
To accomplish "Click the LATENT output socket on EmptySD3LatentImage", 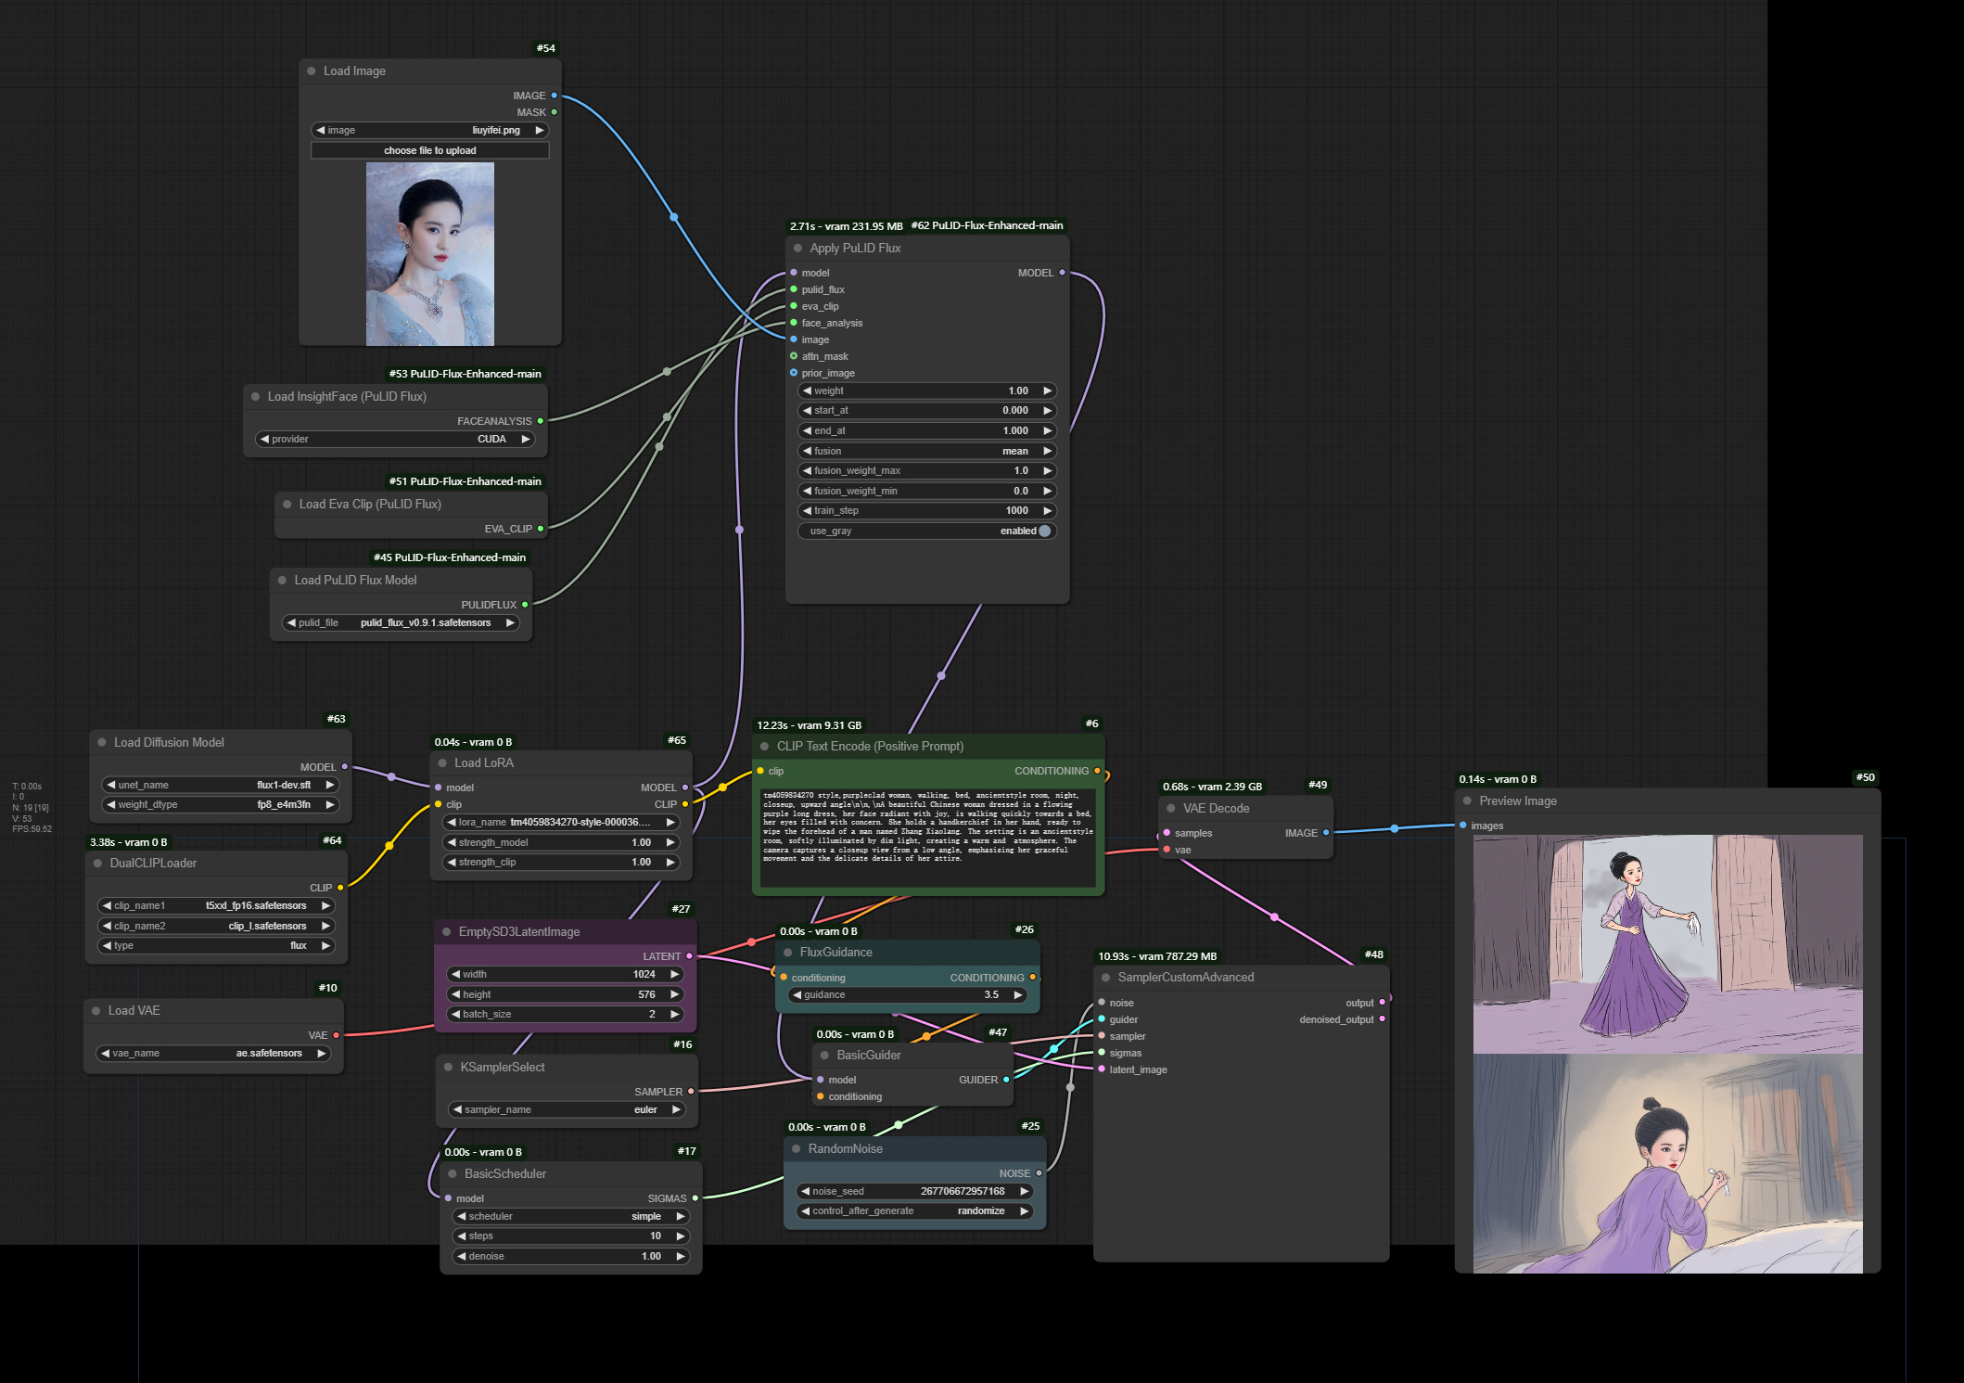I will (x=687, y=956).
